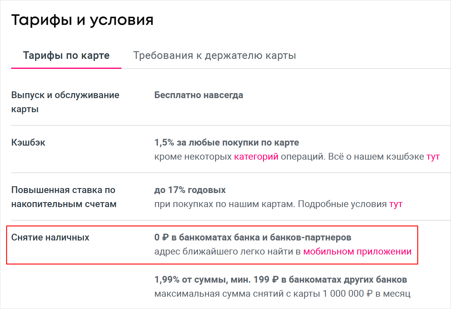Switch to the "Тарифы по карте" tab

pos(66,55)
